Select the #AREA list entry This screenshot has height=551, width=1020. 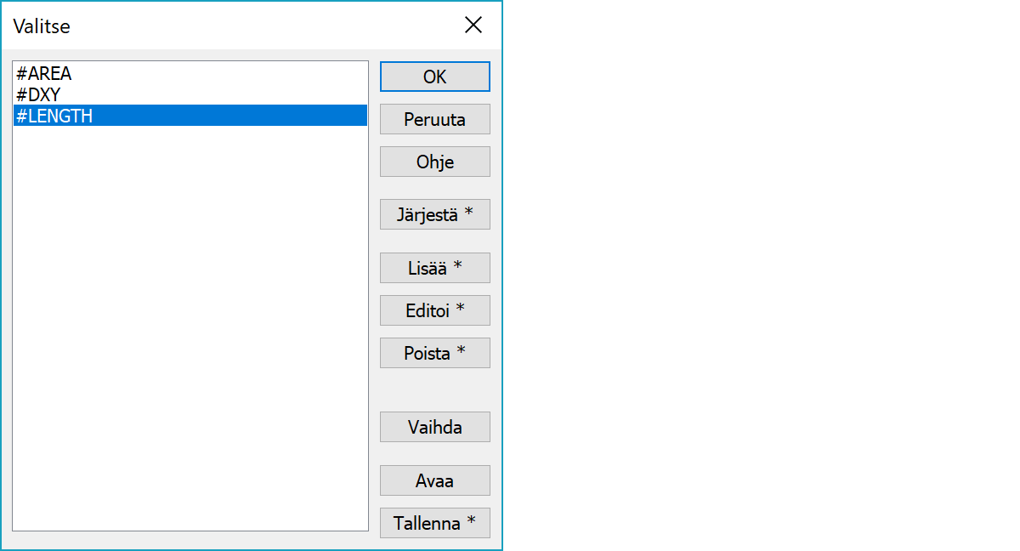(44, 74)
